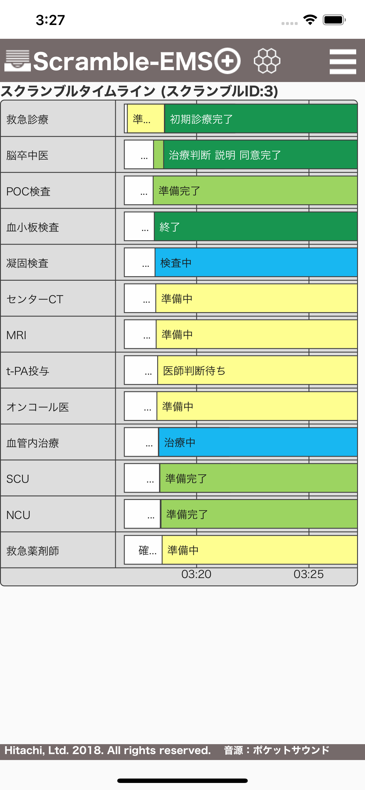Viewport: 365px width, 790px height.
Task: Tap the plus circle icon in header
Action: point(227,61)
